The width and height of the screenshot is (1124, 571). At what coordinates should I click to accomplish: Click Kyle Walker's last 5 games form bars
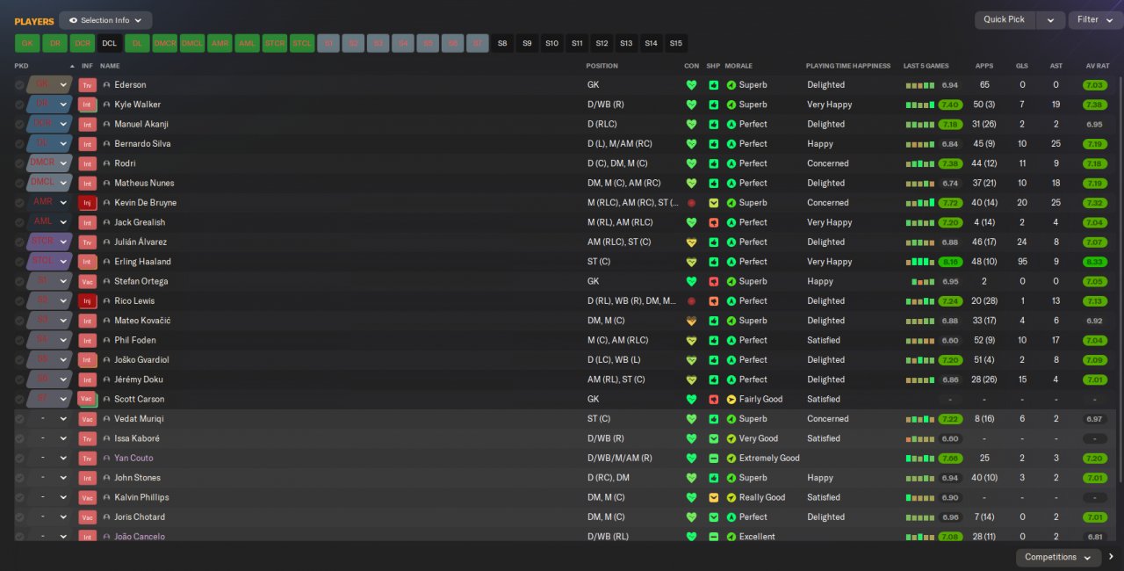click(919, 105)
